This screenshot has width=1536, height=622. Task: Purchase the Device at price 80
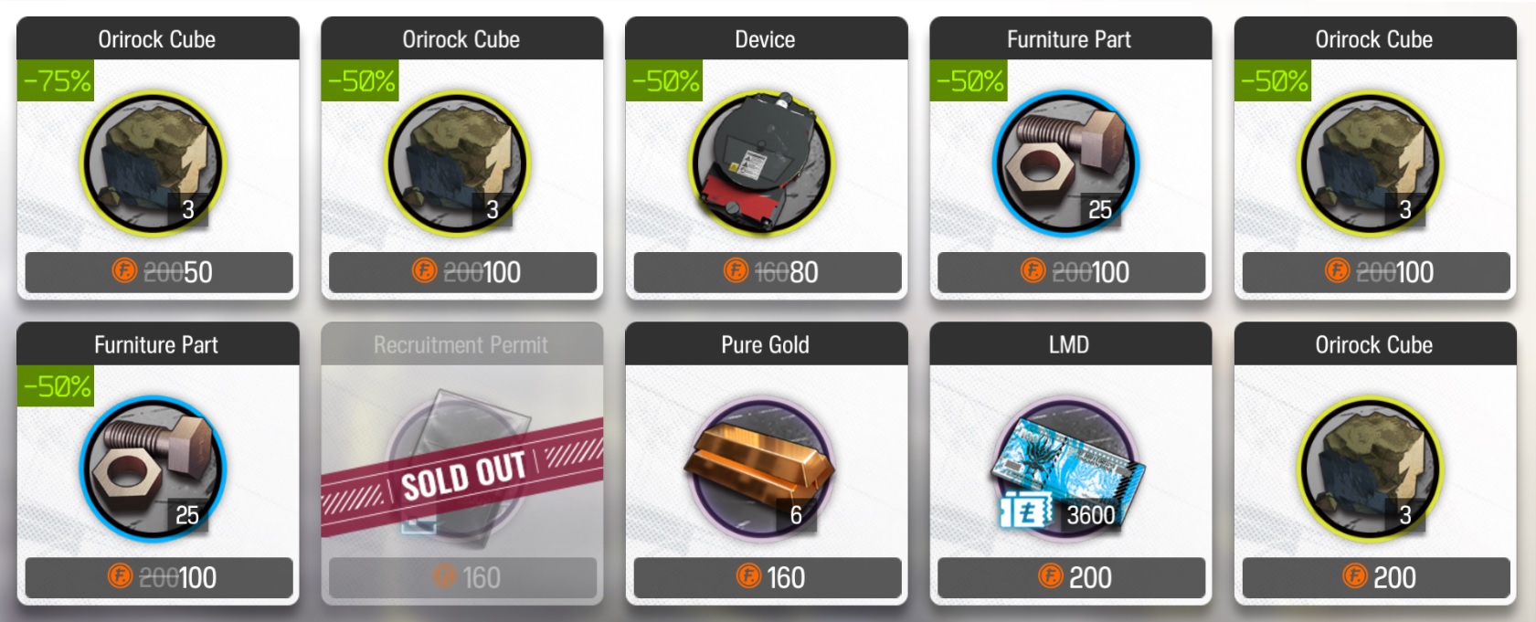[x=768, y=272]
